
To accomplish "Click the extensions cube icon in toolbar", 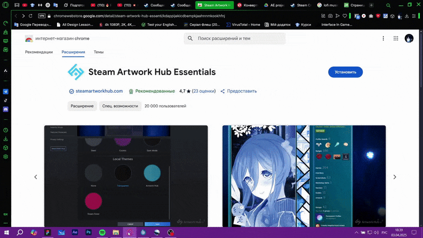I will (x=392, y=16).
